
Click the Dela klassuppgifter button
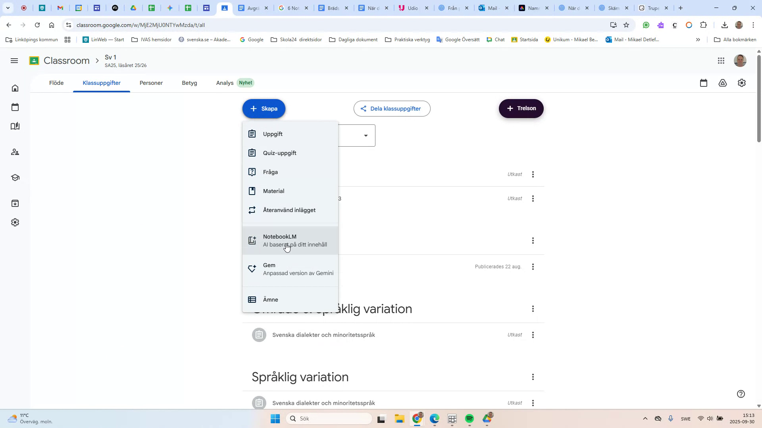coord(392,108)
